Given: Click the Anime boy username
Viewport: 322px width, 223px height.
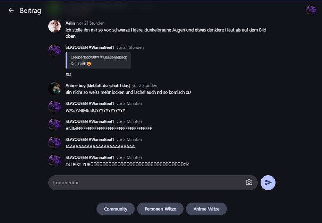Looking at the screenshot, I should click(x=98, y=86).
